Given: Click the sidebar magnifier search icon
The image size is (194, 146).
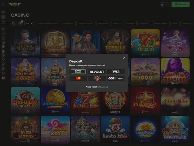Looking at the screenshot, I should coord(3,12).
